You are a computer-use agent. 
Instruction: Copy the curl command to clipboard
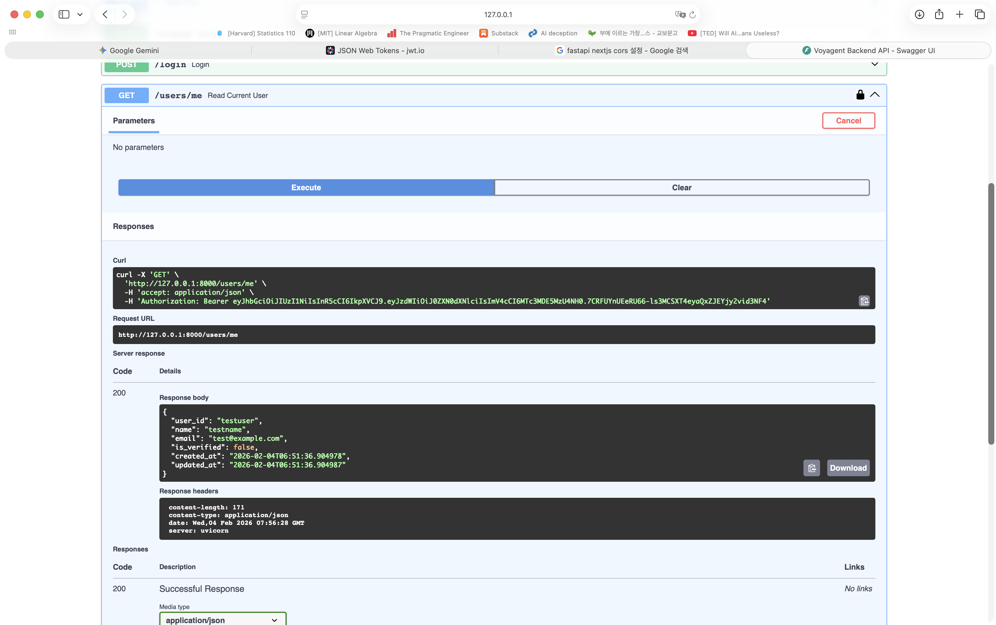(864, 301)
